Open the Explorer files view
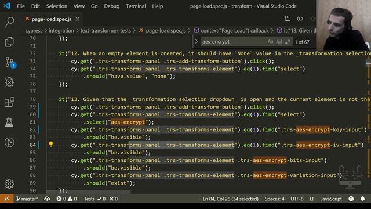Viewport: 371px width, 209px height. tap(9, 42)
